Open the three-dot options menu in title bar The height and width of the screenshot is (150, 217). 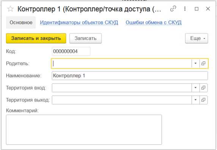pos(185,9)
